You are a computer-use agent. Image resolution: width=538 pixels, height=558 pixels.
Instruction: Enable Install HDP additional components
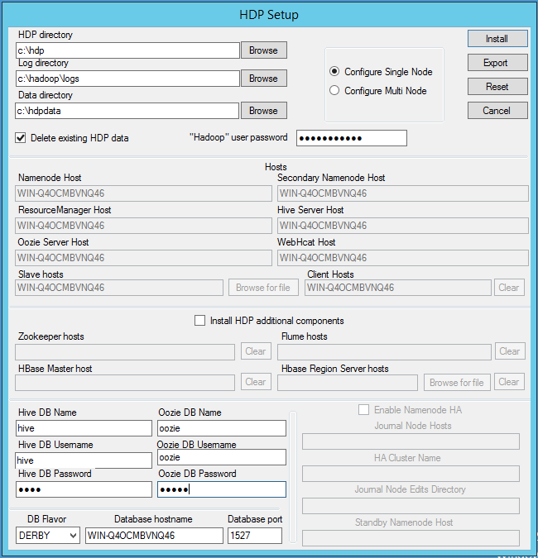(x=199, y=320)
